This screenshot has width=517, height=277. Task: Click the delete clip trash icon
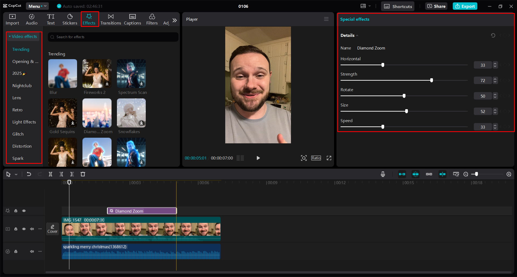pos(83,174)
